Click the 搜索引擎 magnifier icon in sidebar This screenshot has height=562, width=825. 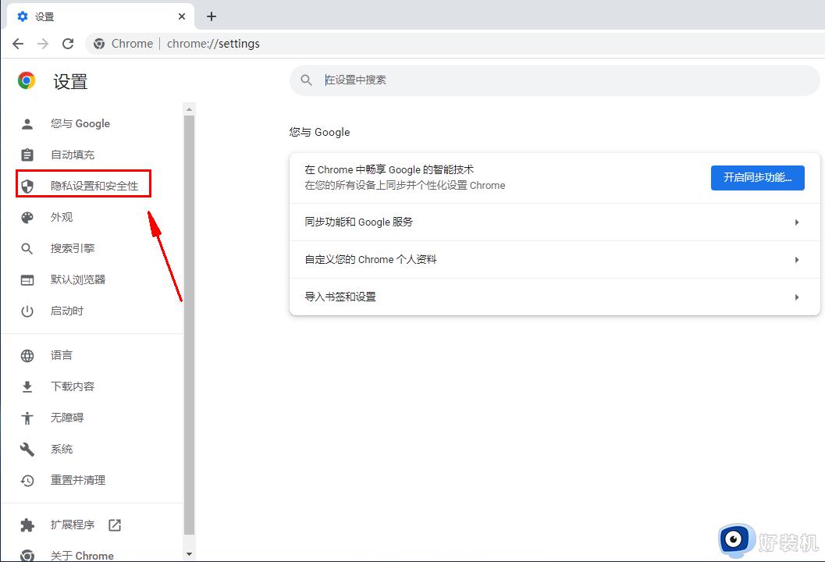click(x=27, y=248)
